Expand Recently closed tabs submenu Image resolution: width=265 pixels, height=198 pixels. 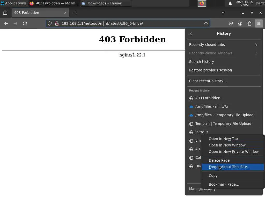[x=224, y=45]
